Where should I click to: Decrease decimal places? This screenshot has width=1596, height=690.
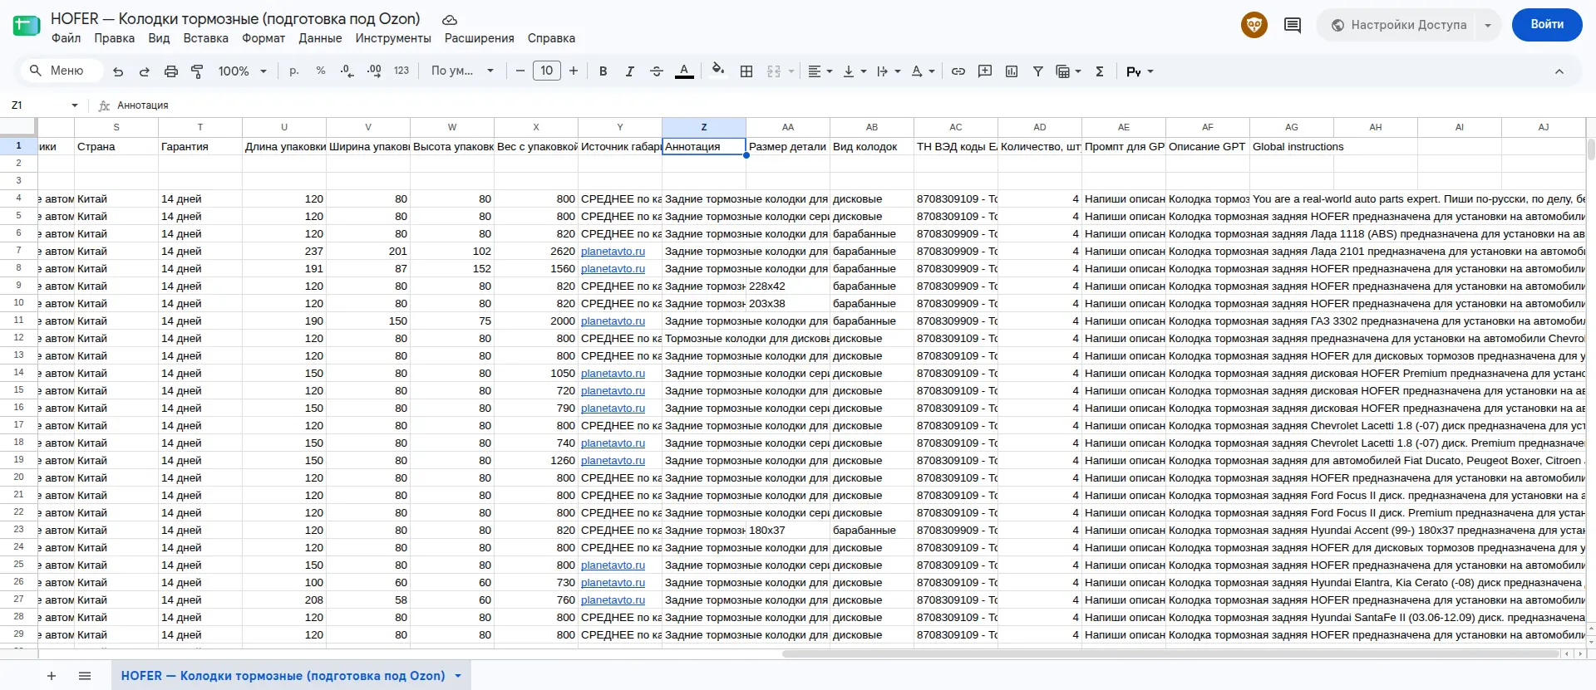point(347,71)
